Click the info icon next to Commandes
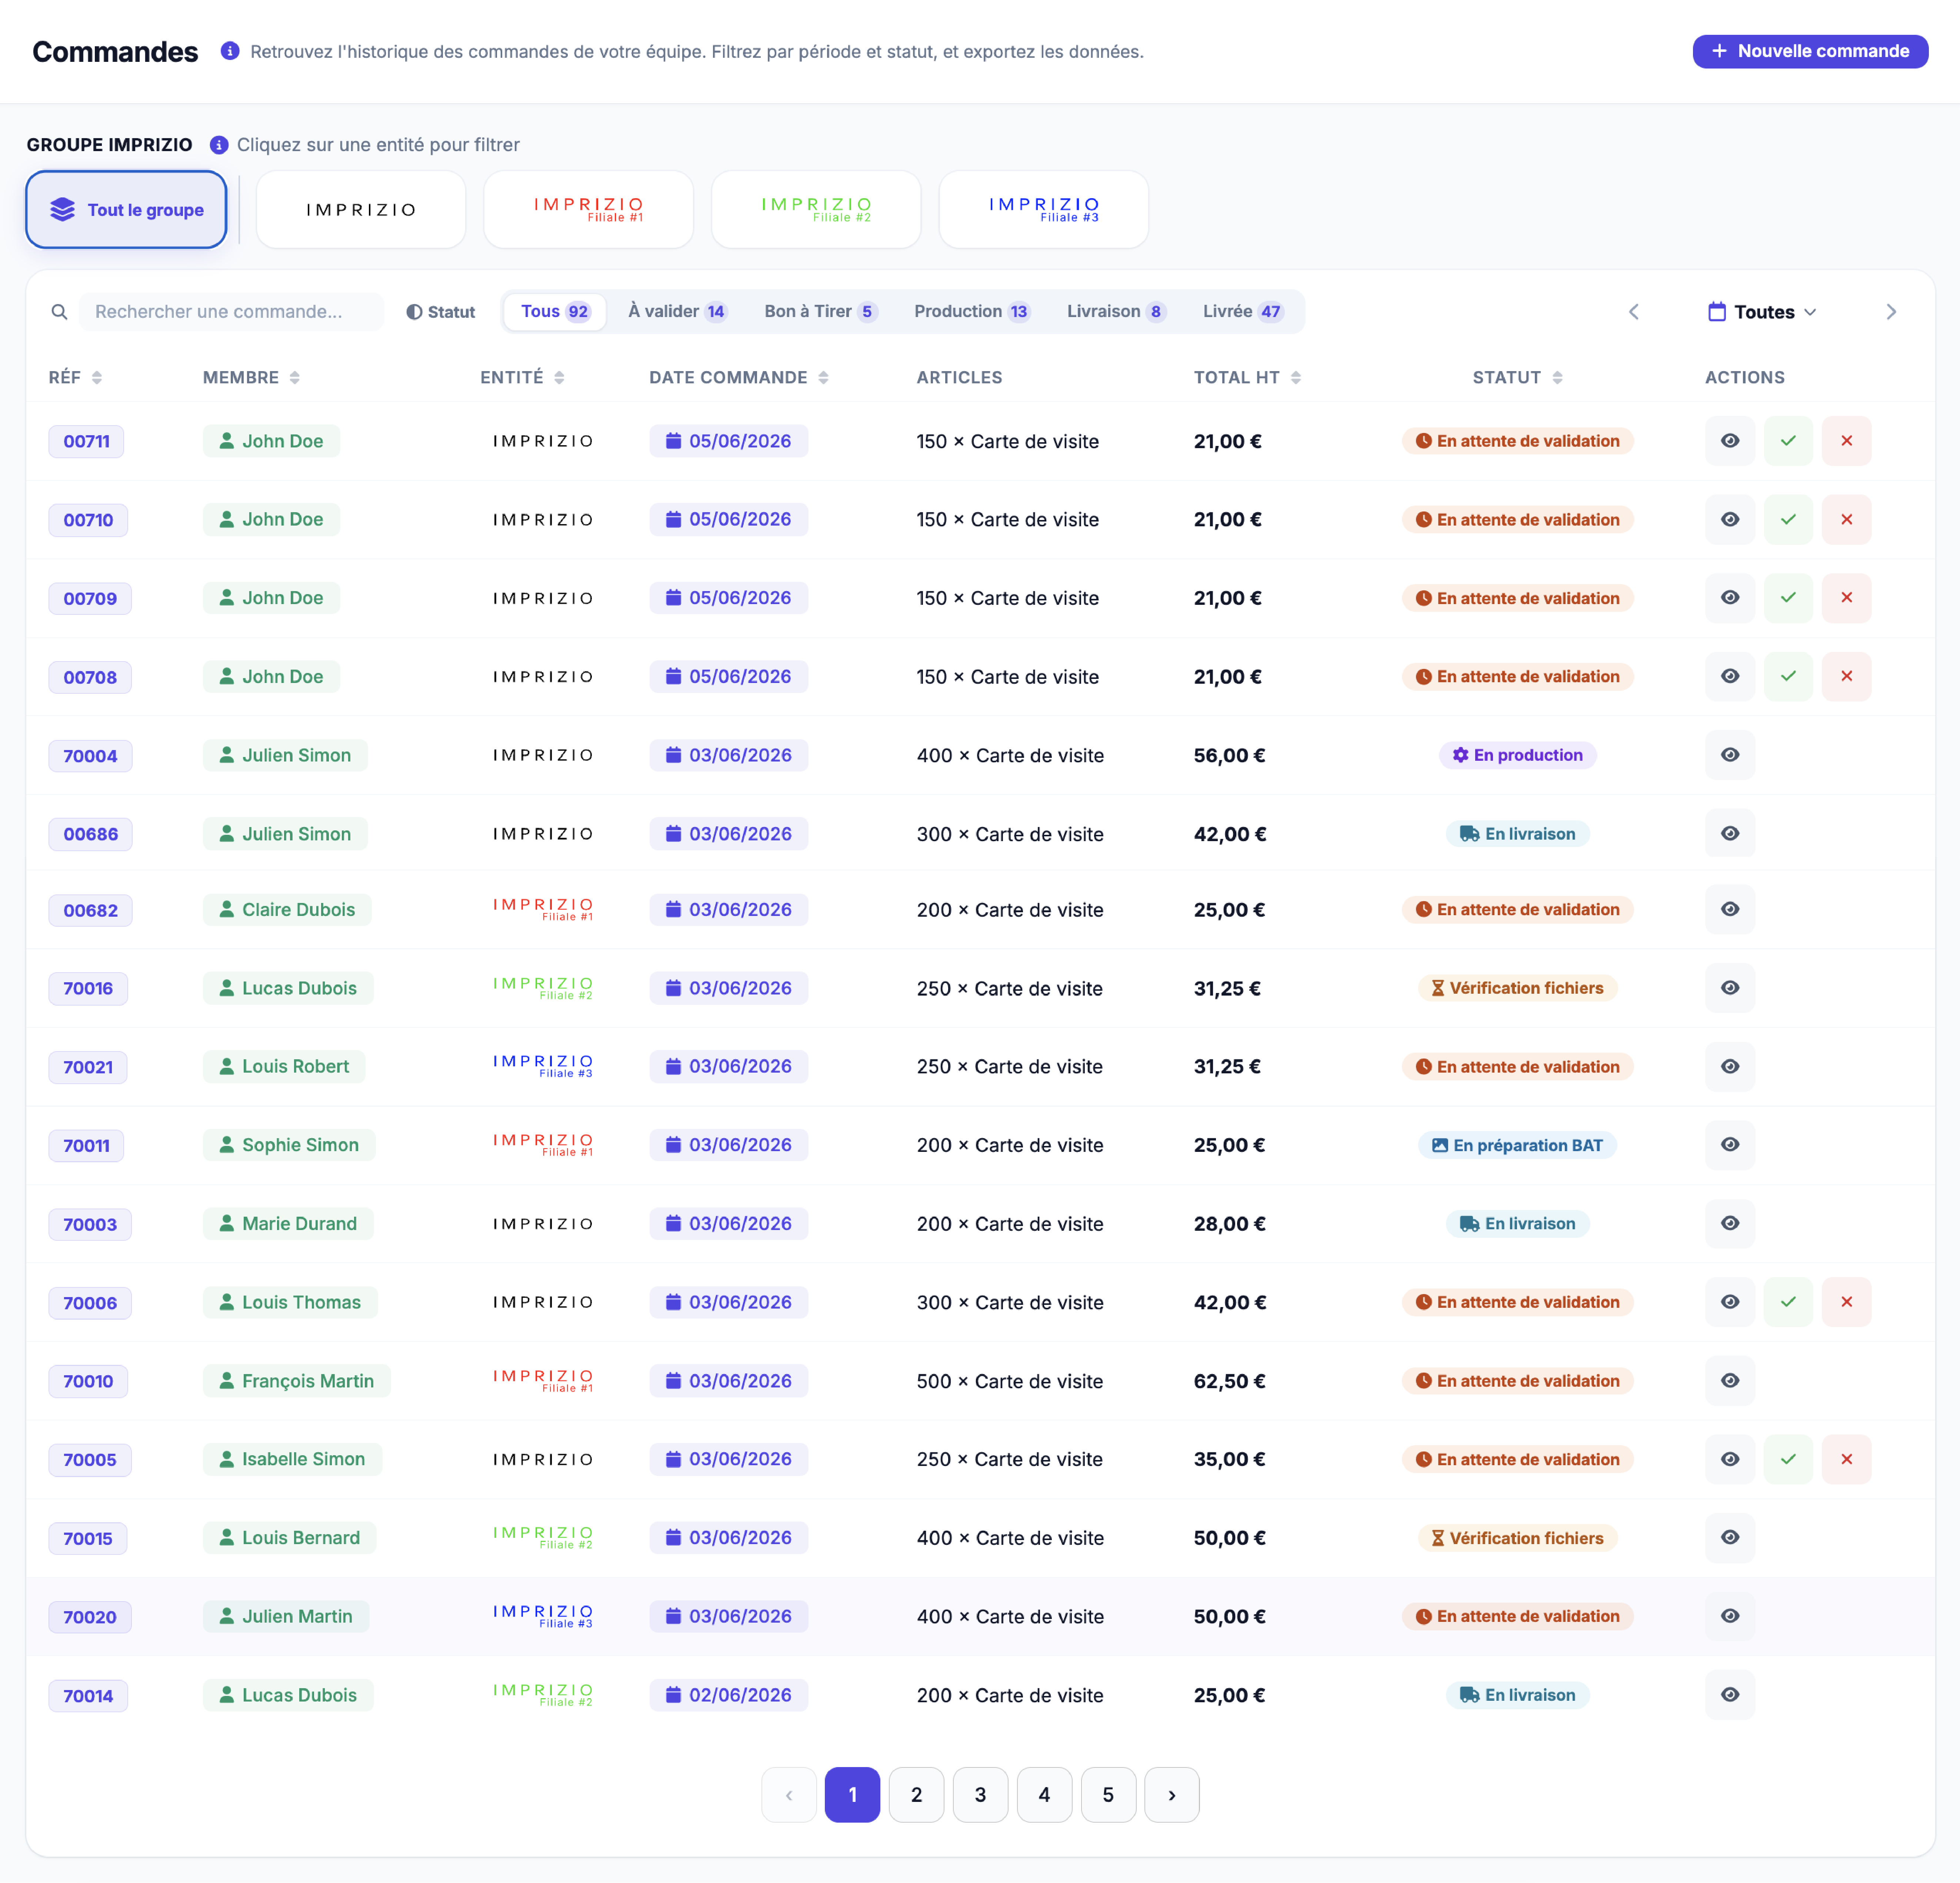 (x=230, y=51)
